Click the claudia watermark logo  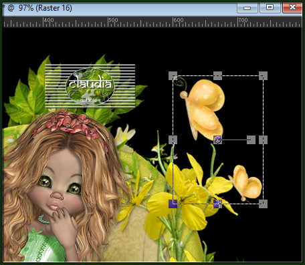point(90,86)
